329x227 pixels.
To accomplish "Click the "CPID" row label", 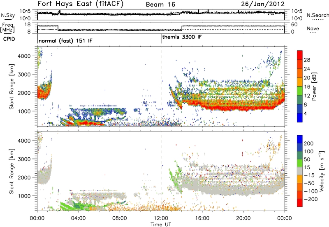I will point(9,39).
